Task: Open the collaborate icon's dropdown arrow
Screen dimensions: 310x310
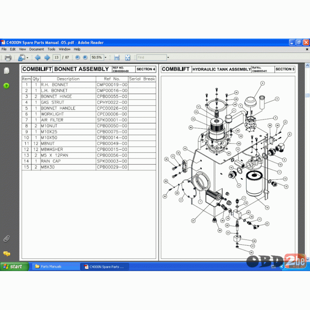Action: coord(27,58)
